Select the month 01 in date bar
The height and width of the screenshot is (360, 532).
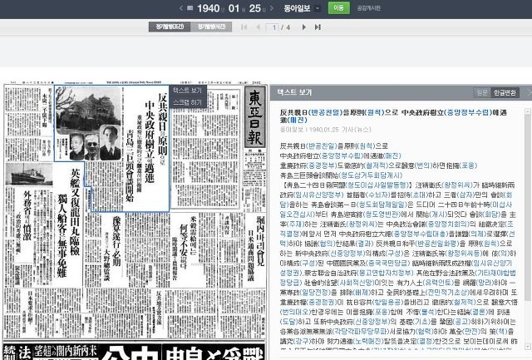coord(234,8)
